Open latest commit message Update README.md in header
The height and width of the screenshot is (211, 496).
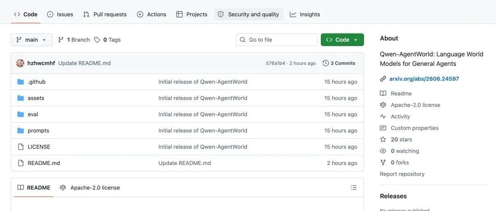click(85, 63)
